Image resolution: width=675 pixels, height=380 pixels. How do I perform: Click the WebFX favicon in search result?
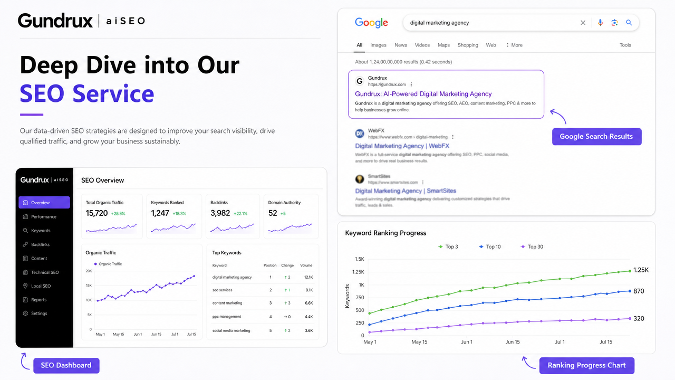point(360,134)
